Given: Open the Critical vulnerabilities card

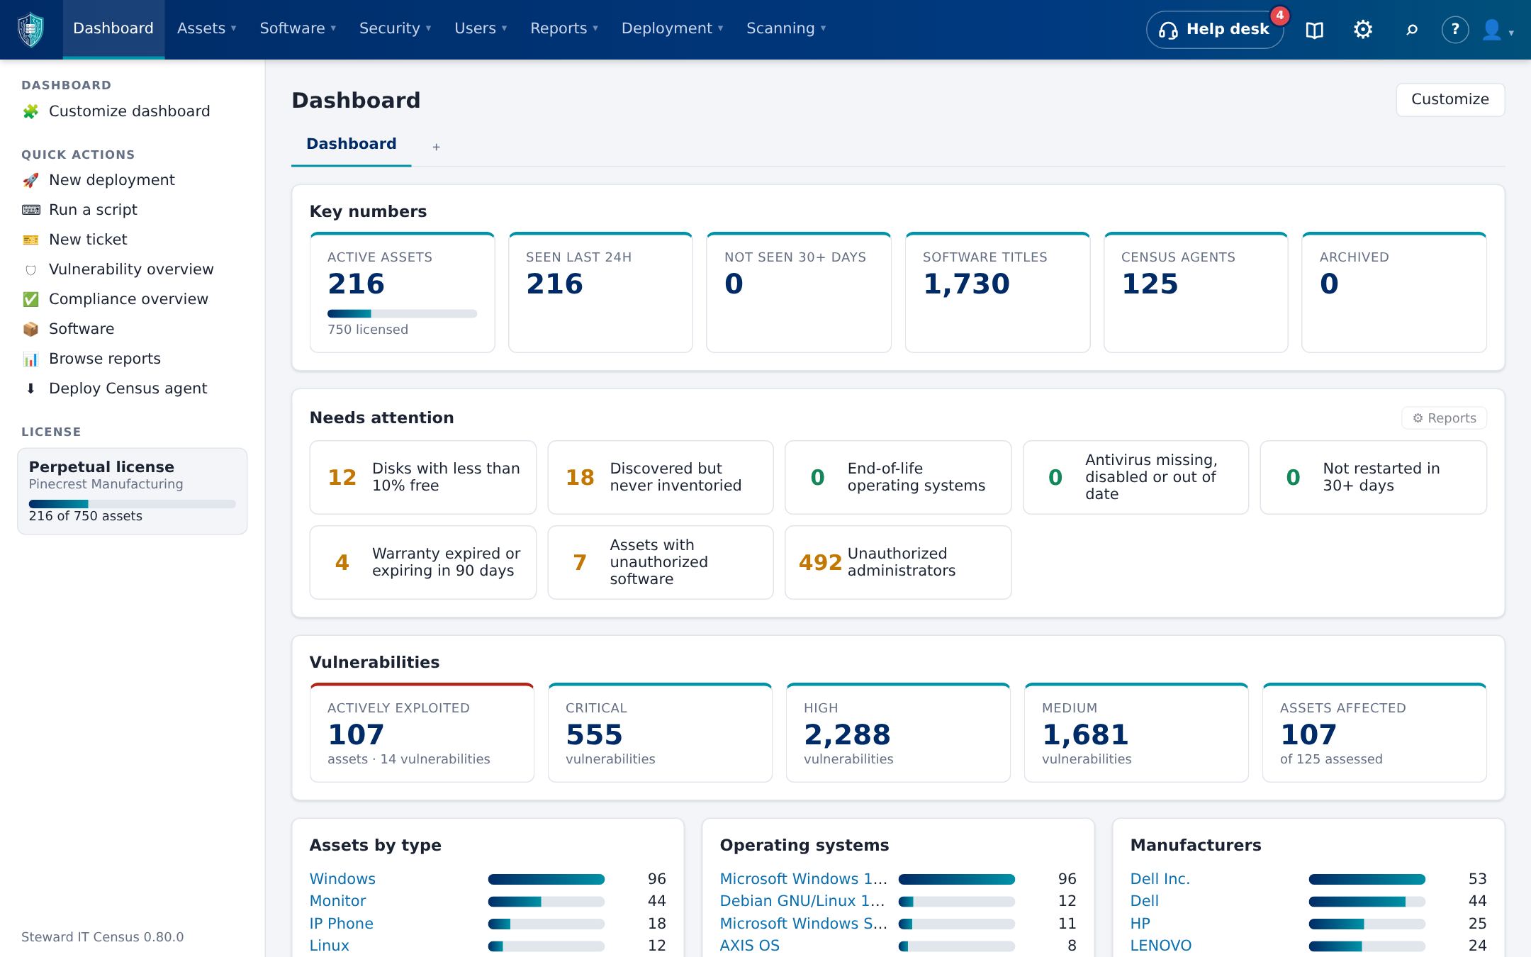Looking at the screenshot, I should pyautogui.click(x=660, y=733).
